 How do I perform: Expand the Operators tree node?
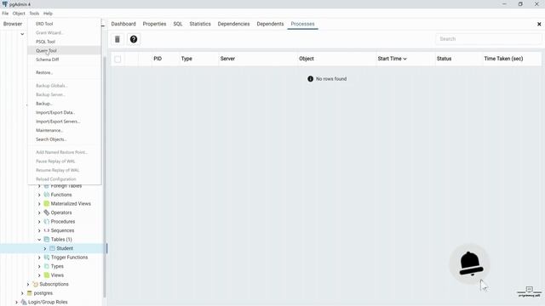(x=39, y=212)
